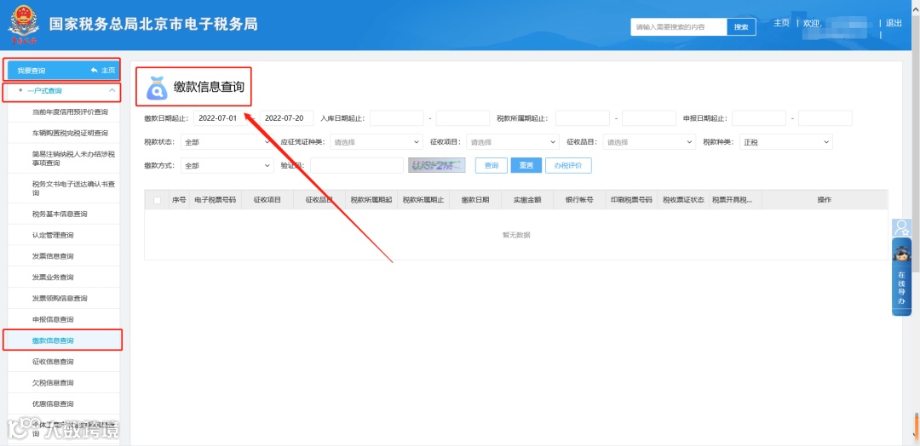The height and width of the screenshot is (446, 920).
Task: Open 发票业务查询
Action: coord(63,277)
